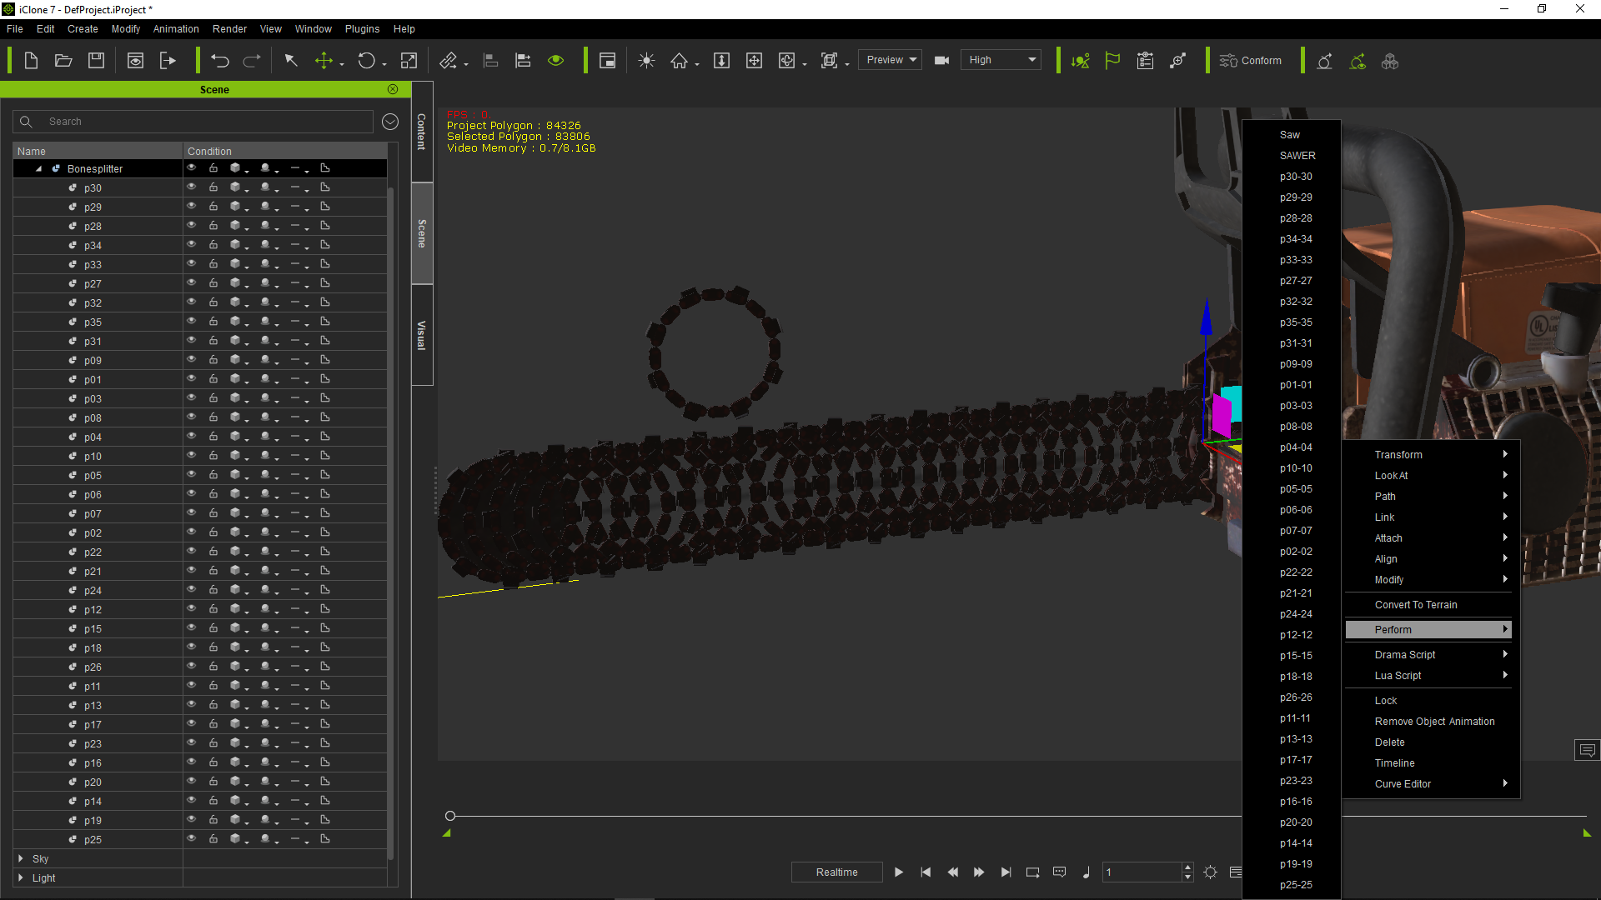1601x900 pixels.
Task: Select the arrow Select tool
Action: (291, 61)
